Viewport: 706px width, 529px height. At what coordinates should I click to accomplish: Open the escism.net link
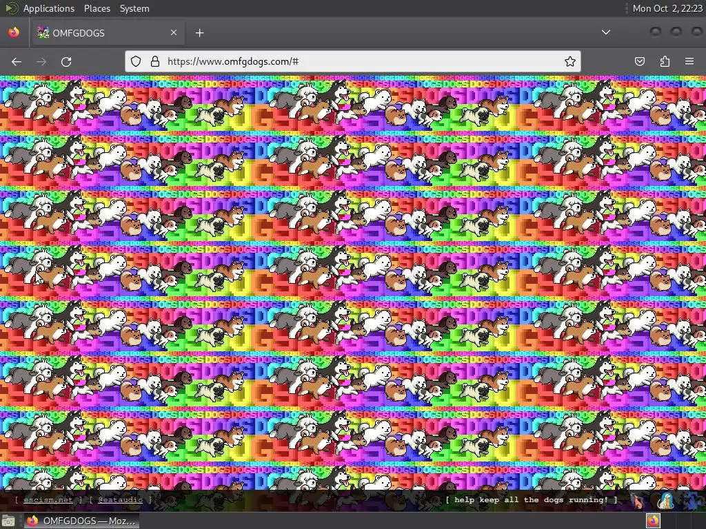coord(48,500)
